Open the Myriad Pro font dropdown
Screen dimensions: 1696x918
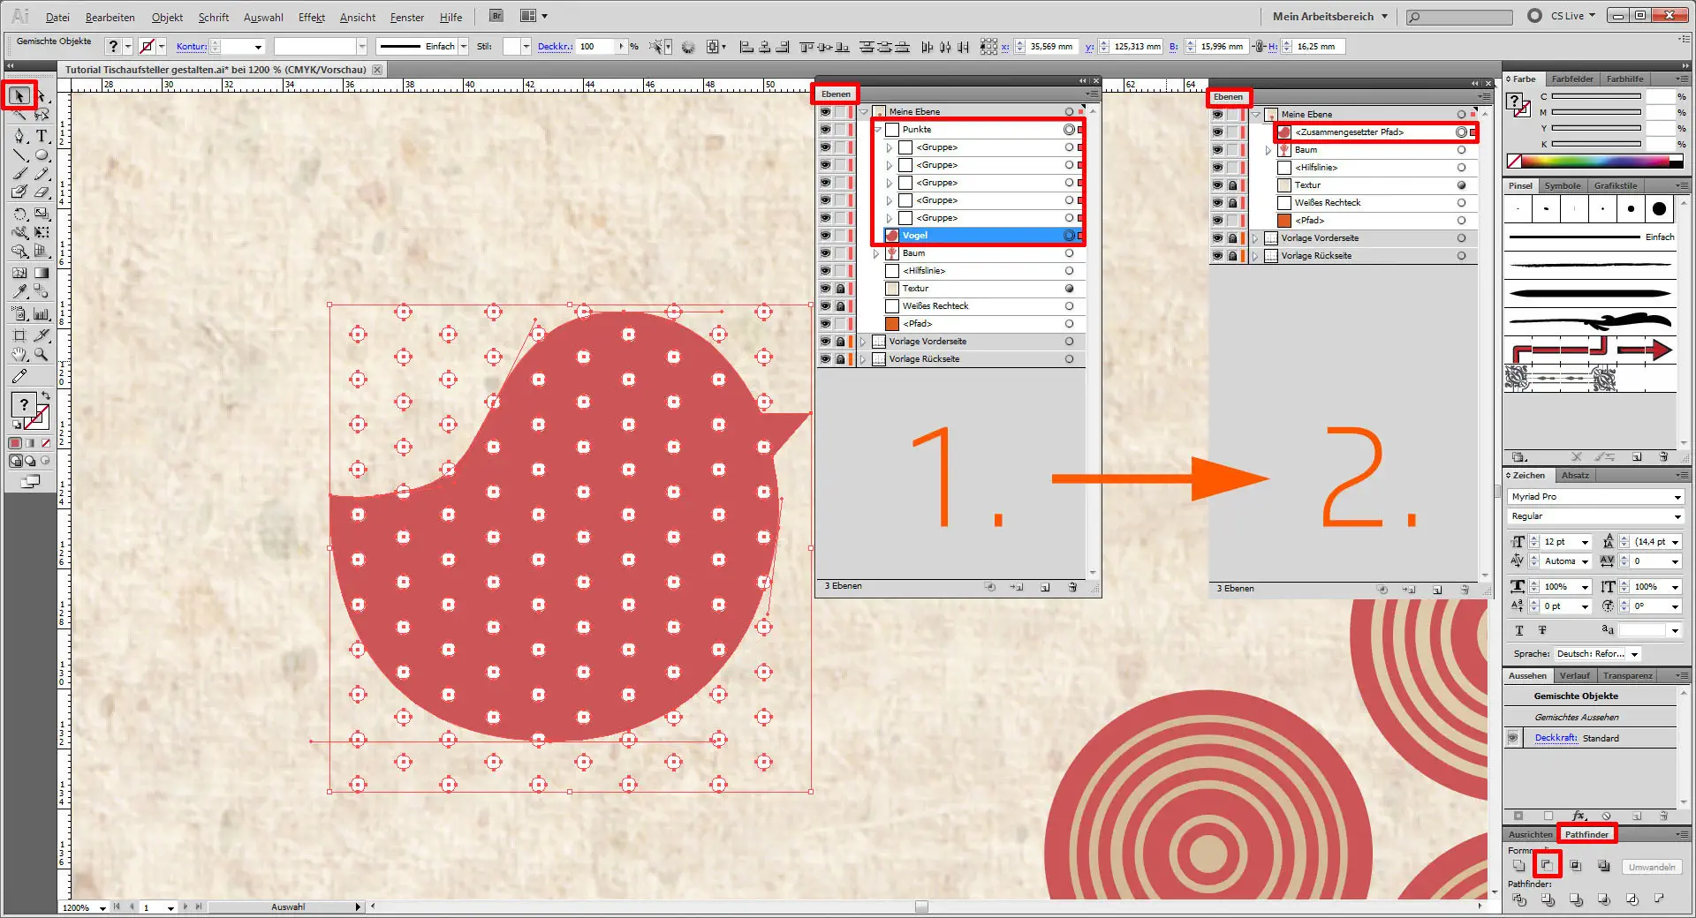click(1677, 497)
